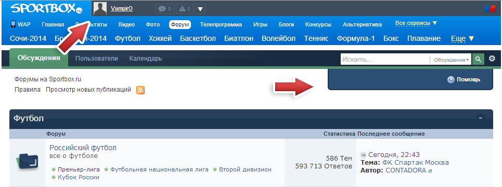Open Второй дивизион subforum
502x187 pixels.
[x=245, y=169]
